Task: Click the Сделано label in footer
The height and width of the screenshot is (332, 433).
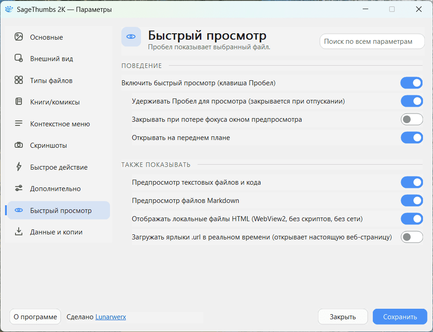Action: [80, 317]
